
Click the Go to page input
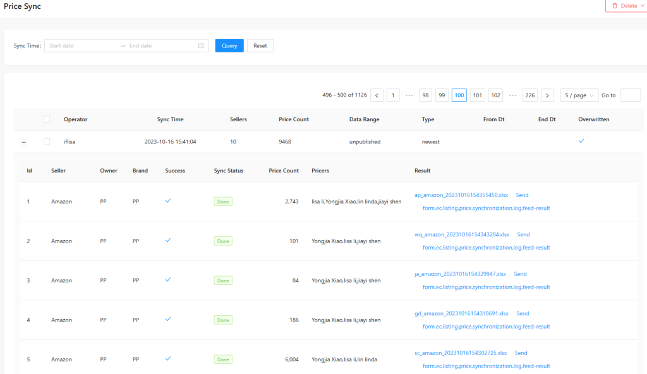631,95
